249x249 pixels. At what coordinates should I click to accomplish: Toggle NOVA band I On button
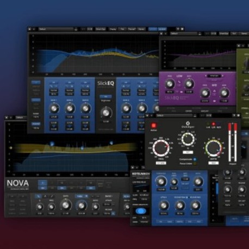43,188
